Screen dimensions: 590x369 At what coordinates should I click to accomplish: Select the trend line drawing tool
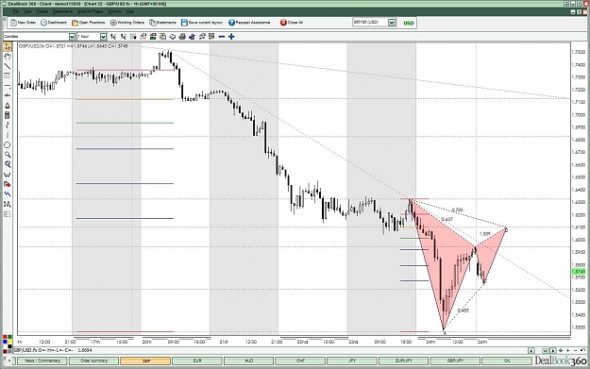click(8, 66)
